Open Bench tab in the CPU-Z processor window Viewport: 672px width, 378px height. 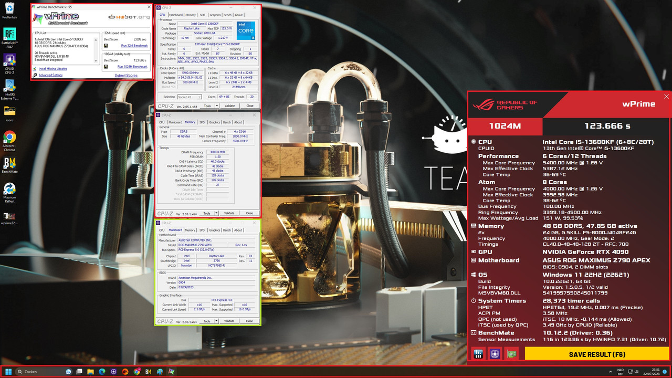point(227,15)
